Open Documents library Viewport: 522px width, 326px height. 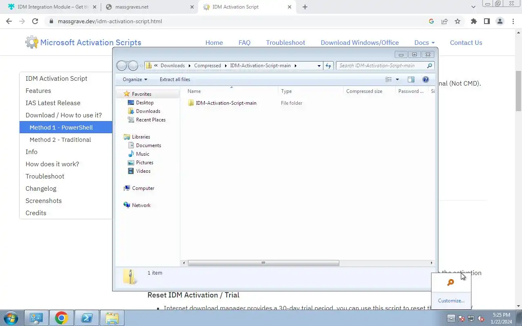(148, 145)
